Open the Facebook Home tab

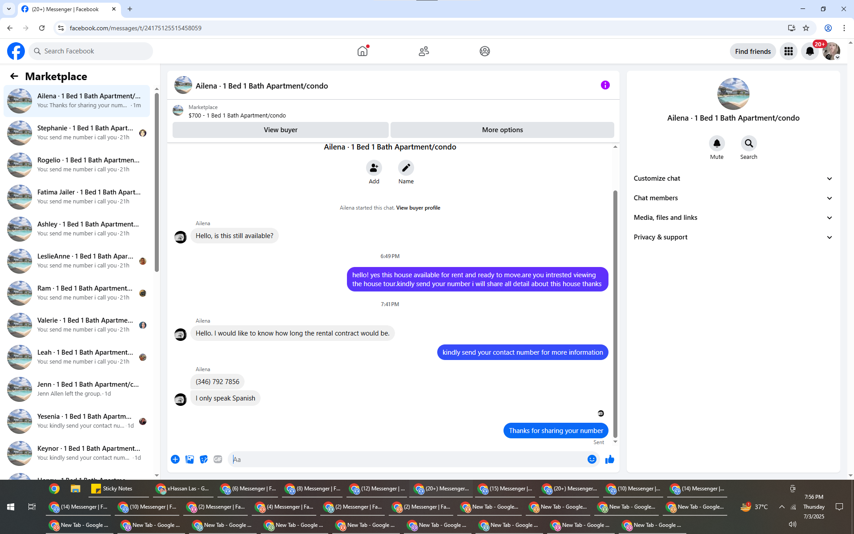pos(363,51)
